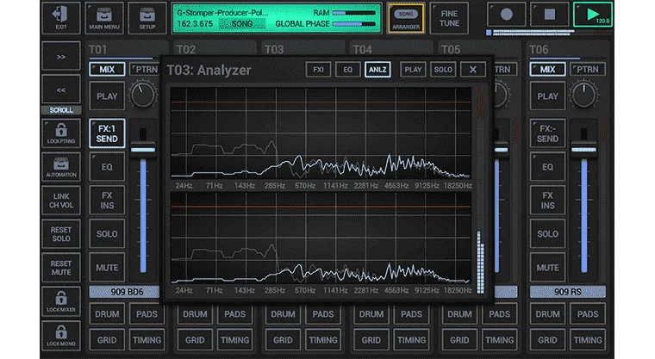Toggle the Lock Mono padlock

pos(61,336)
